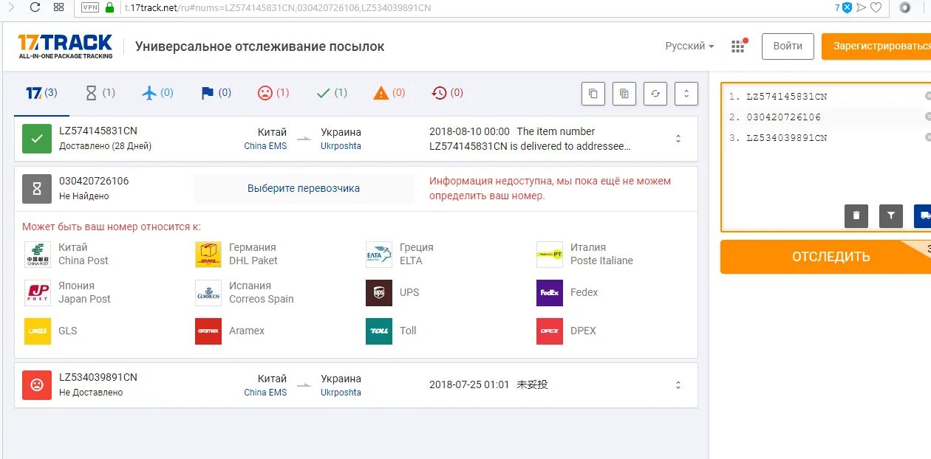Click the 未妥投 status text

(532, 384)
